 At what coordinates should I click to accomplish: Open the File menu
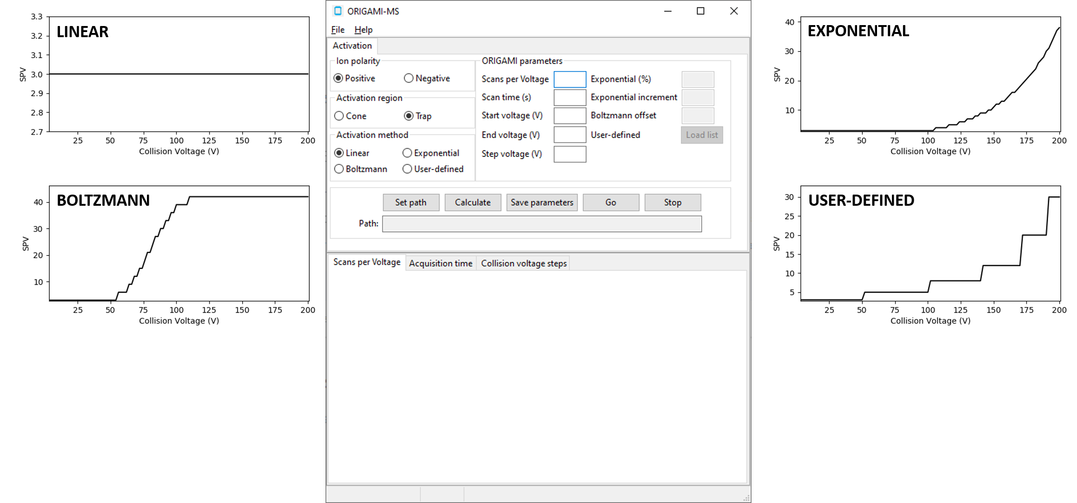[x=338, y=30]
